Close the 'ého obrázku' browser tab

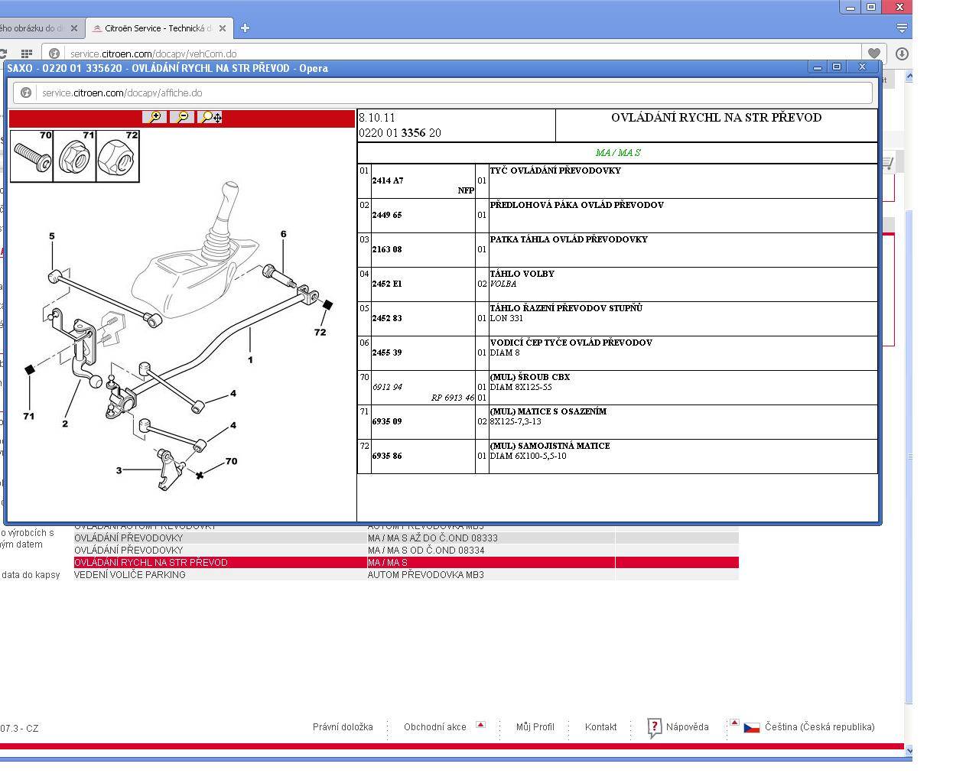pos(74,28)
